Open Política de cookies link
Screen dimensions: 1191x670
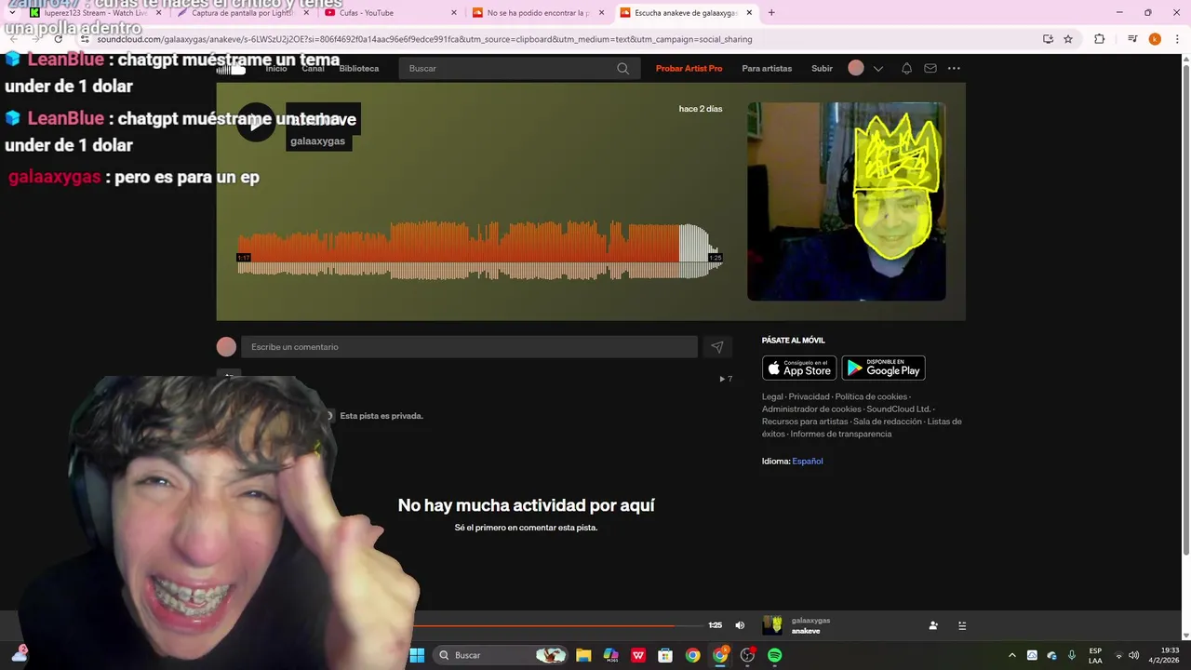[871, 396]
